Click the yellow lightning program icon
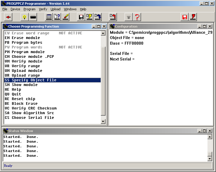The height and width of the screenshot is (172, 216). pyautogui.click(x=89, y=17)
